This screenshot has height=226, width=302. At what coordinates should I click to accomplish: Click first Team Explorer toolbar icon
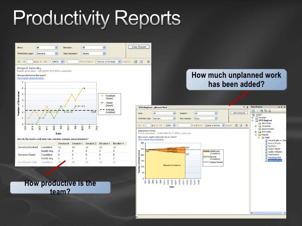[253, 111]
